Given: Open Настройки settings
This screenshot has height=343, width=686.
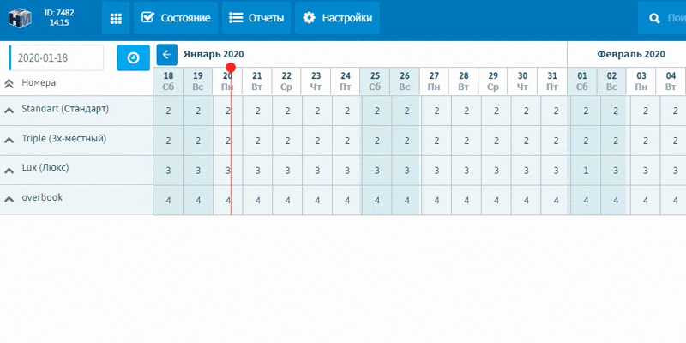Looking at the screenshot, I should [x=337, y=18].
